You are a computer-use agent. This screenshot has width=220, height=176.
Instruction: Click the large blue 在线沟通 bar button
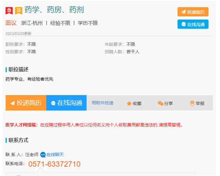click(x=67, y=103)
